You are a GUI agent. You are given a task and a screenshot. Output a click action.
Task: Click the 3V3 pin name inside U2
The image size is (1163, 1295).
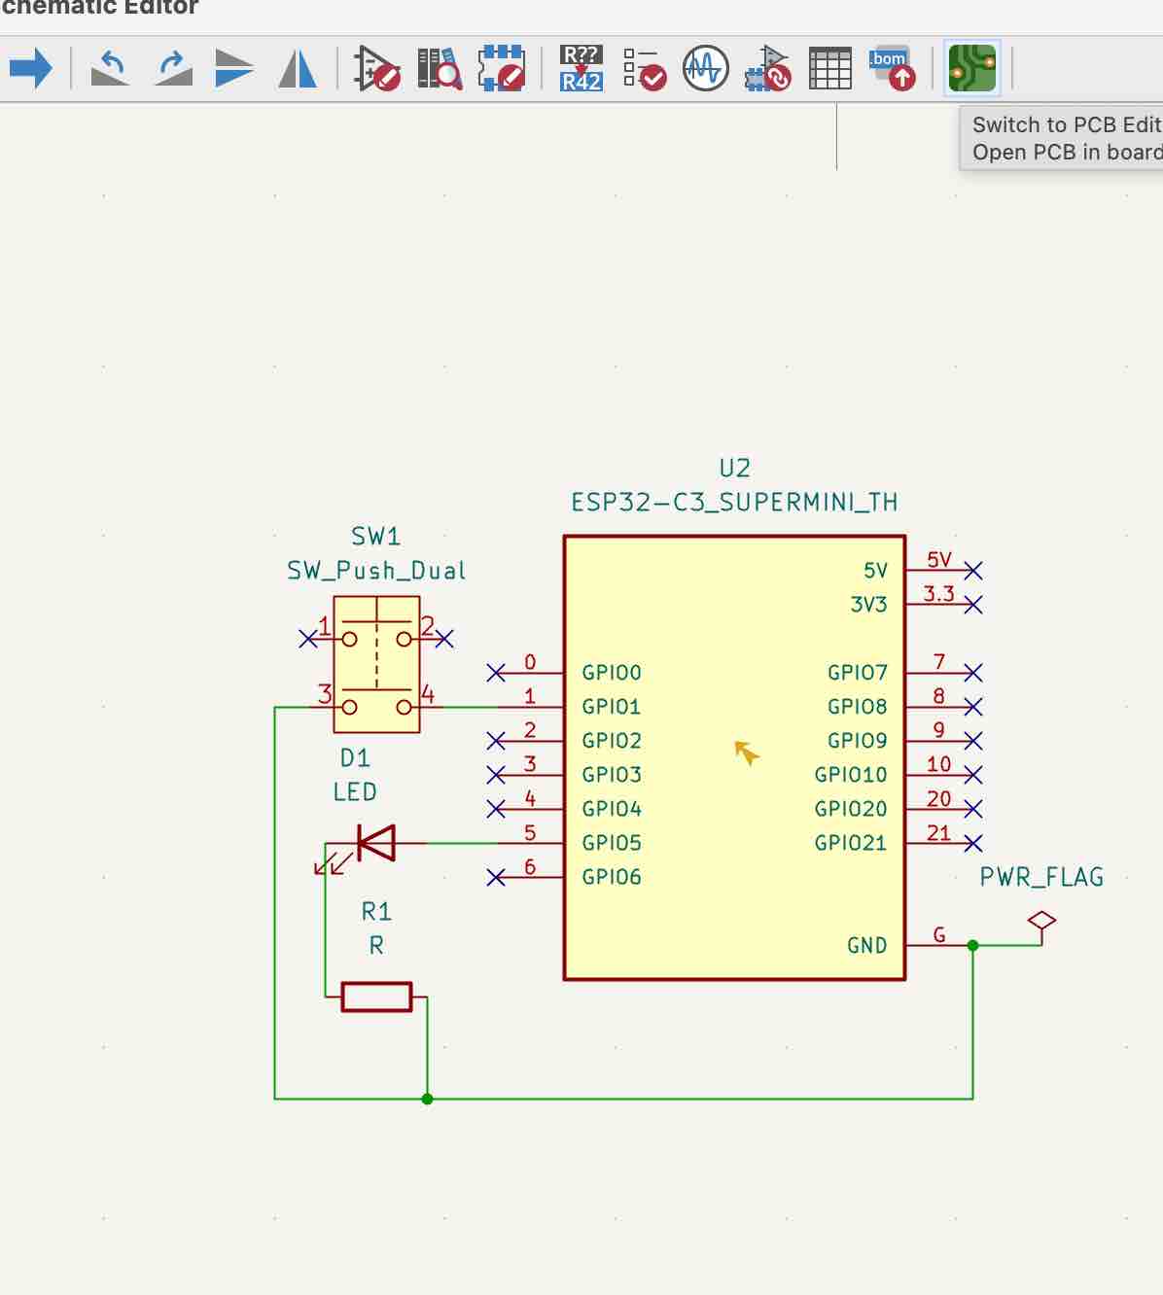[x=868, y=605]
